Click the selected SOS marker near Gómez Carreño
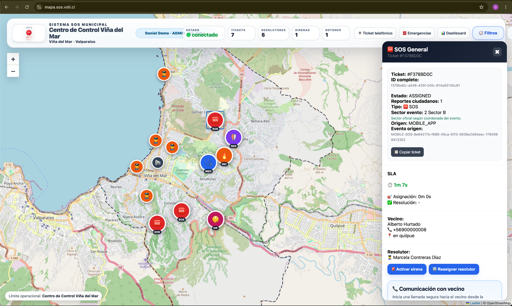The image size is (512, 306). (215, 120)
